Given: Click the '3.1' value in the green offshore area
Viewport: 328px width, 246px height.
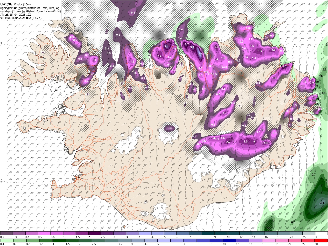Looking at the screenshot, I should [322, 203].
